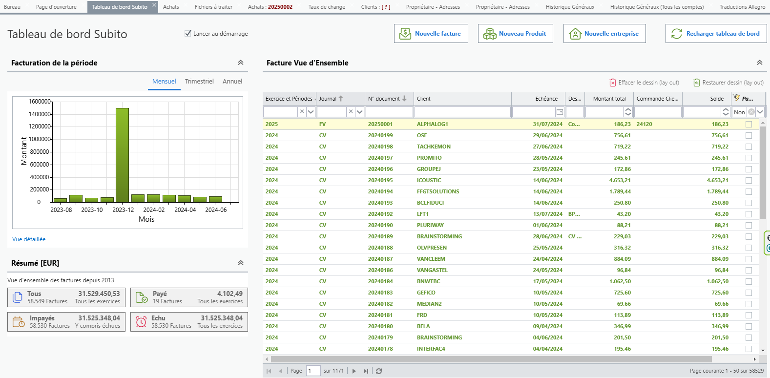Clear the Exercice et Périodes filter
The width and height of the screenshot is (770, 378).
pos(302,112)
